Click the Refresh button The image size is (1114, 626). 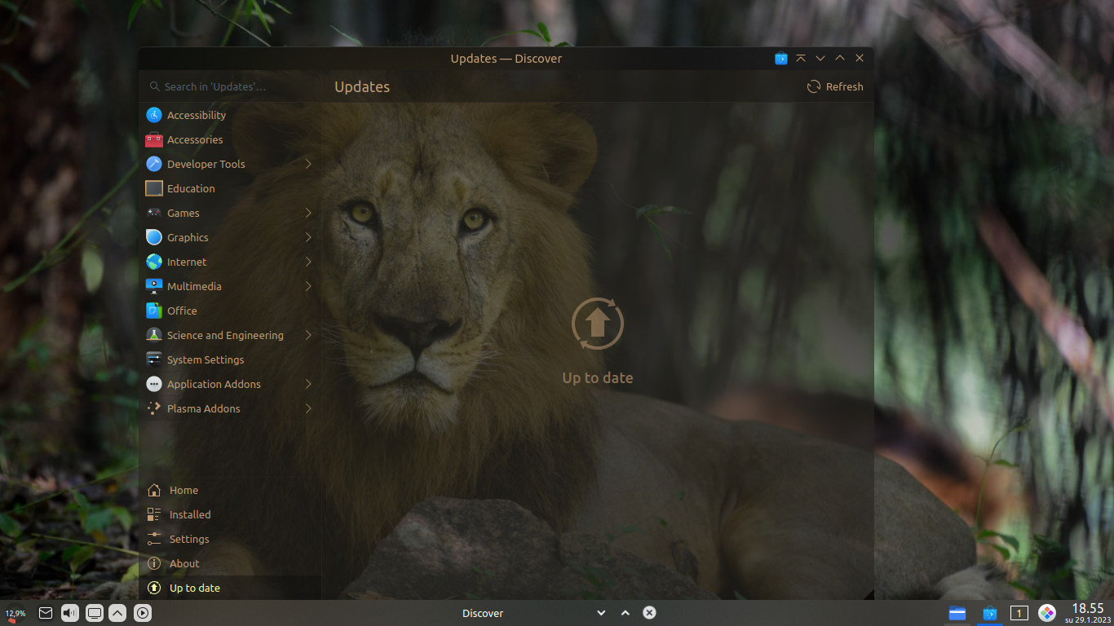835,86
